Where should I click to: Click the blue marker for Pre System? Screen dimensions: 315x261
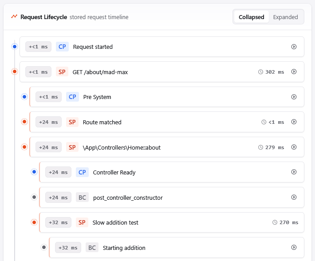(24, 97)
